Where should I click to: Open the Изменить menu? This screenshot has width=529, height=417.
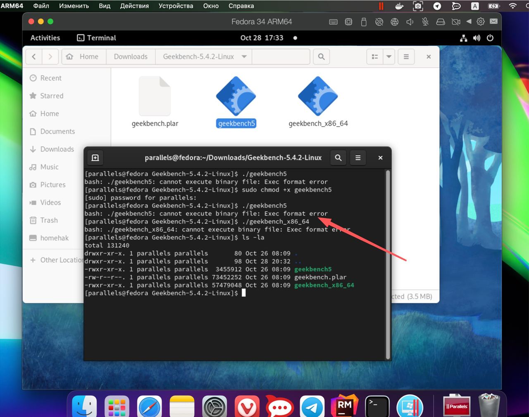tap(74, 6)
